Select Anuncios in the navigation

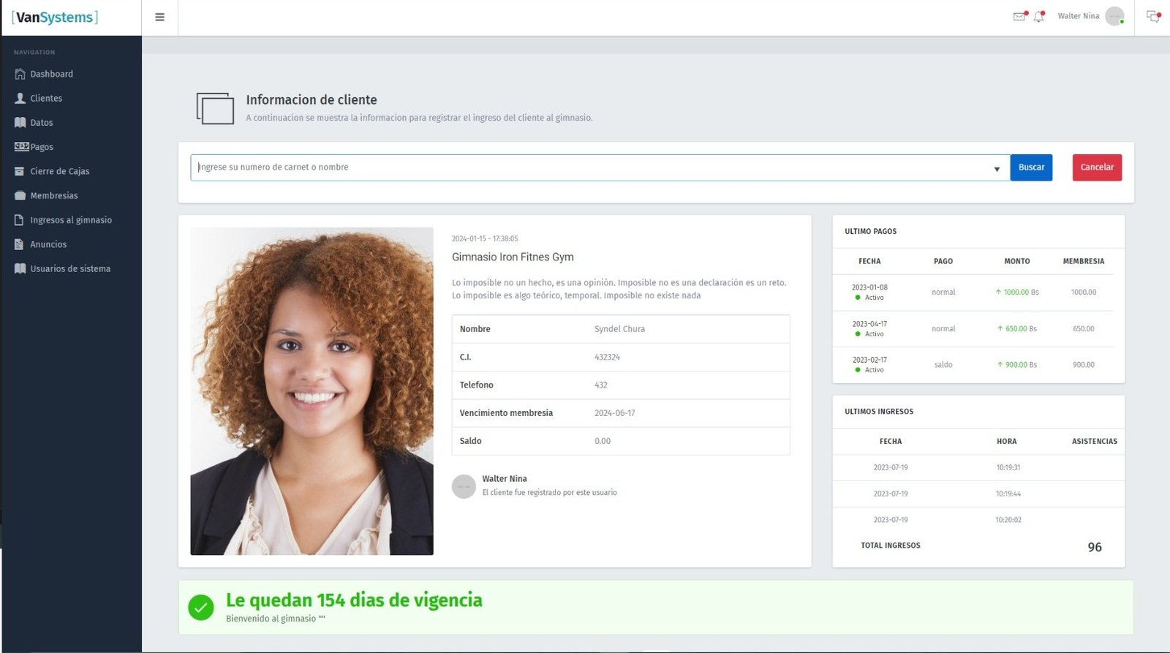48,244
